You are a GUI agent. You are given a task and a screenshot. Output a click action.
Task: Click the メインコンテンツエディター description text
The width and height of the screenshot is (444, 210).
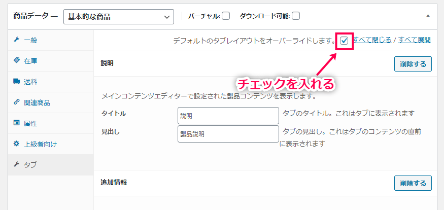209,97
